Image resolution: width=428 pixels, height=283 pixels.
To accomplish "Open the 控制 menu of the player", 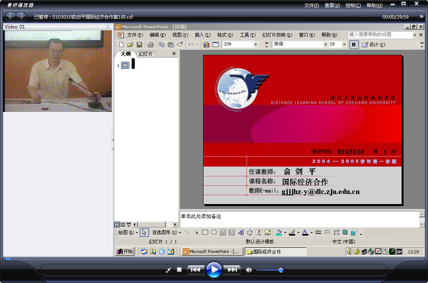I will coord(353,5).
